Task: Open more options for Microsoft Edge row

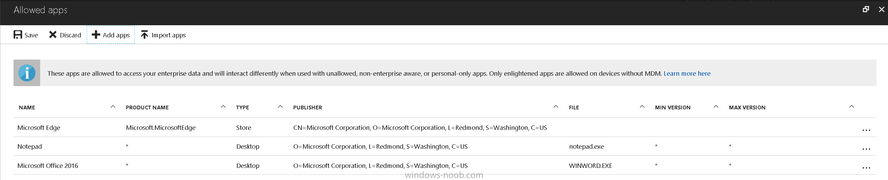Action: [x=866, y=130]
